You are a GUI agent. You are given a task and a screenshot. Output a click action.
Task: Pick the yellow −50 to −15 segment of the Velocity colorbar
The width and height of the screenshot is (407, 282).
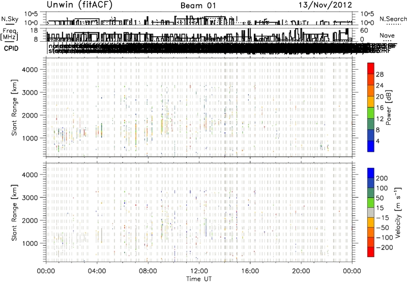pos(371,222)
